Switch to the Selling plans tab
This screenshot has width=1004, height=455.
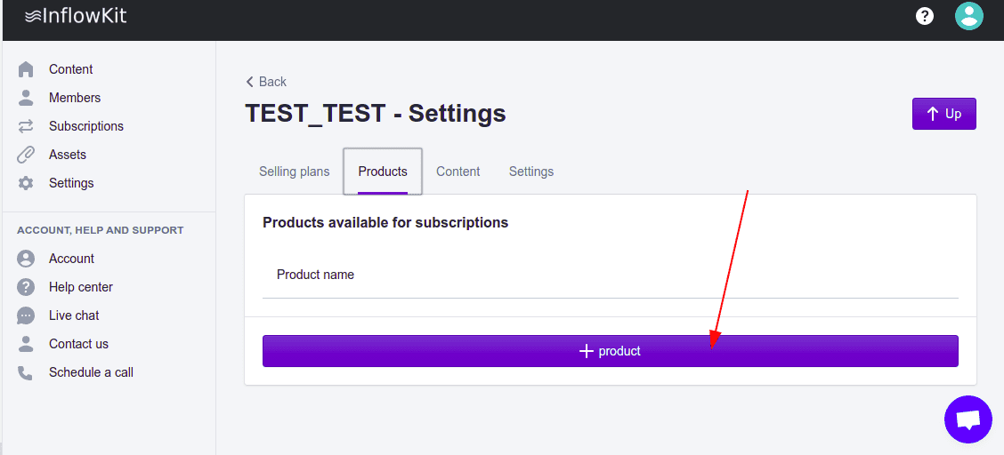point(294,172)
